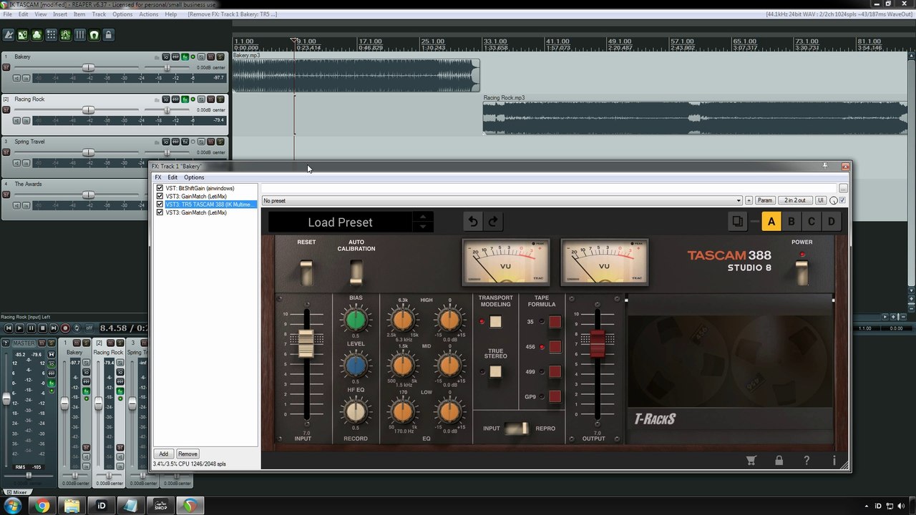This screenshot has height=515, width=916.
Task: Click the Param button
Action: click(x=765, y=200)
